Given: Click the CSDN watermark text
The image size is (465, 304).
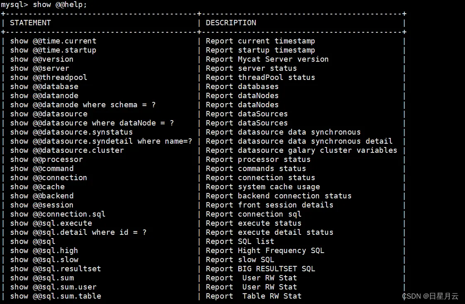Looking at the screenshot, I should 430,296.
